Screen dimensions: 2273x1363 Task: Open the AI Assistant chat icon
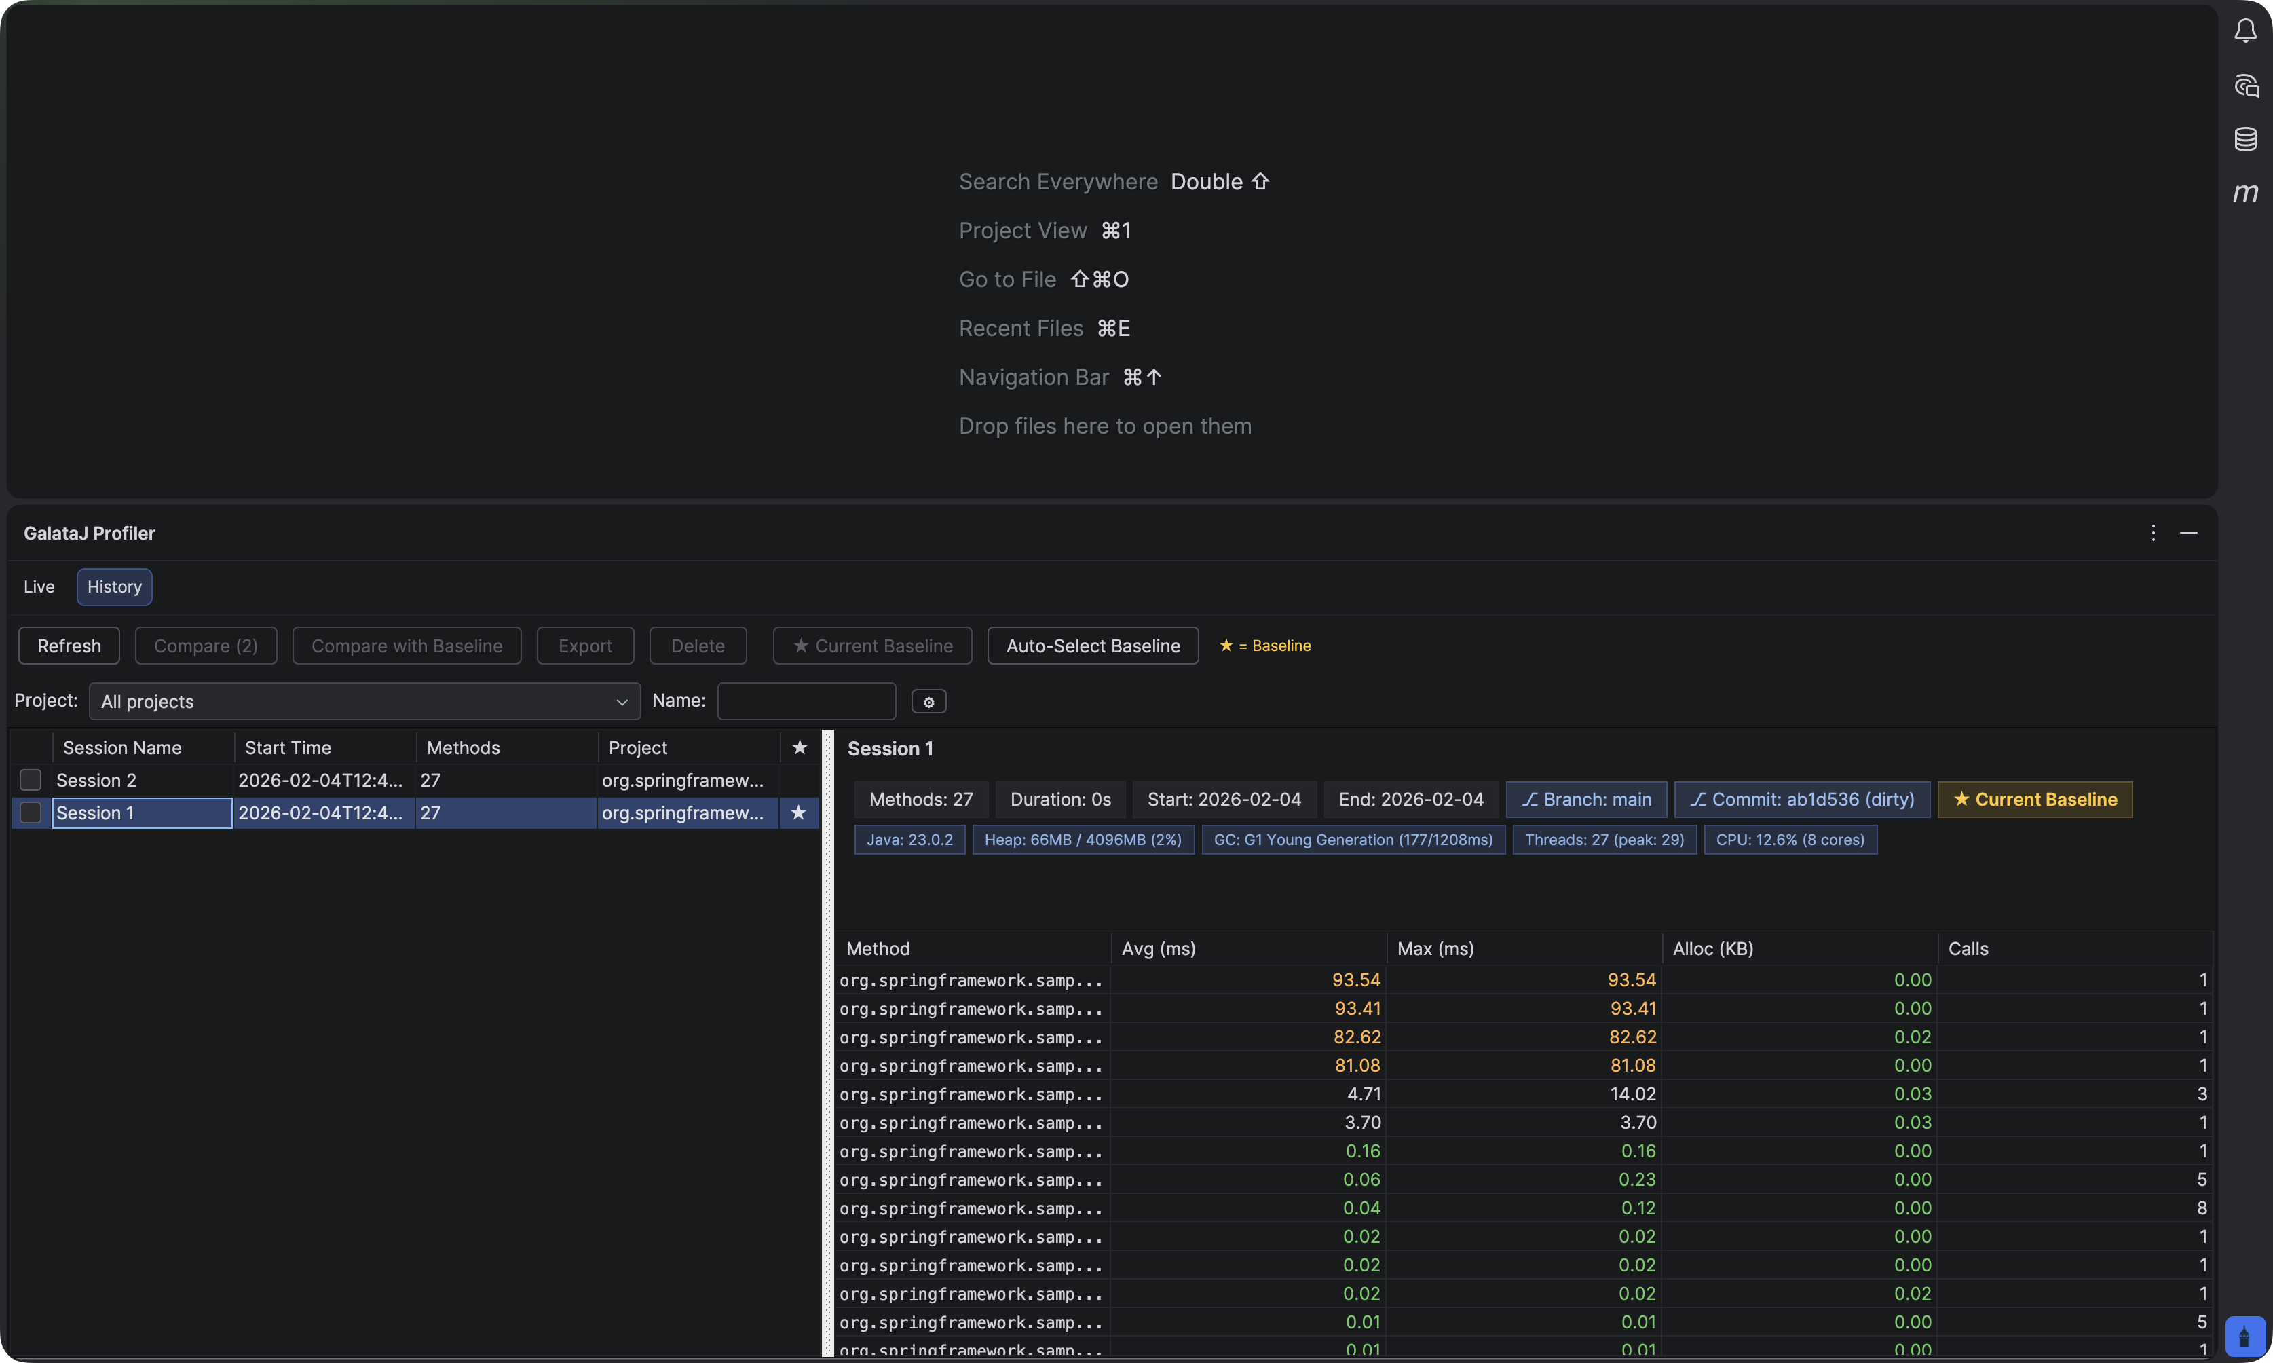(x=2245, y=86)
